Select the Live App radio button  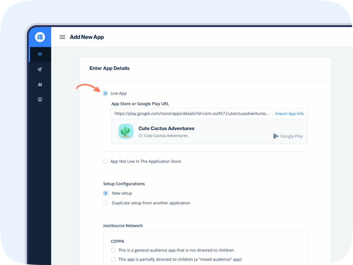pos(105,93)
